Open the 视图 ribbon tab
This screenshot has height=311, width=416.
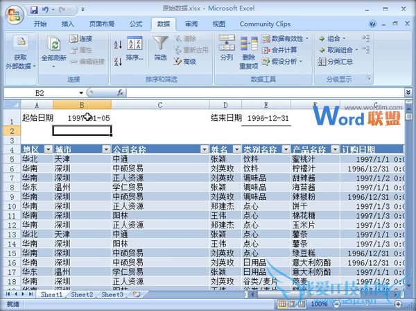(219, 24)
